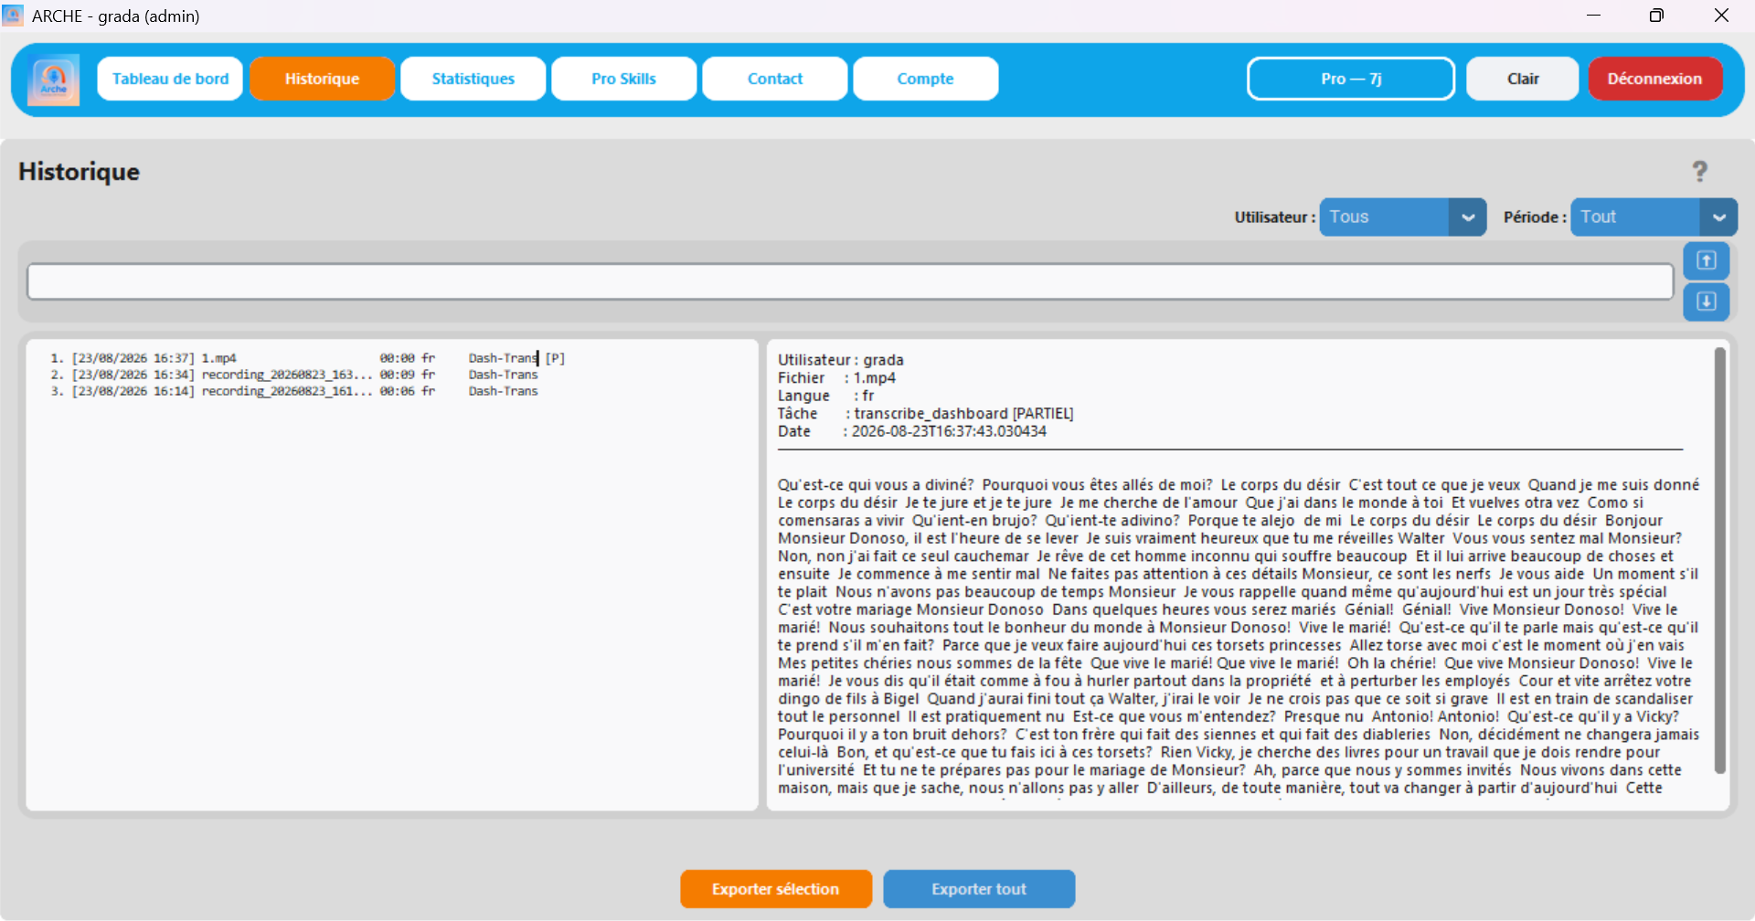Focus the history search input field

coord(850,281)
